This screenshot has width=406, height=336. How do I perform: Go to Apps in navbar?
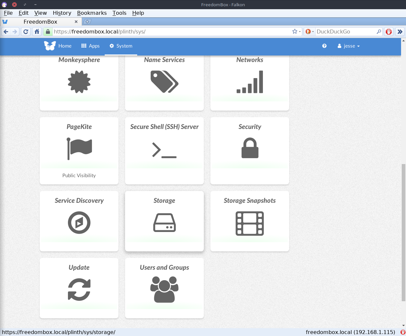pyautogui.click(x=91, y=46)
